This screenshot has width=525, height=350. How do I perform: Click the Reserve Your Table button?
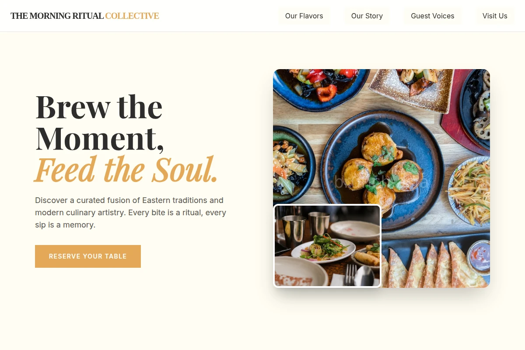[88, 256]
